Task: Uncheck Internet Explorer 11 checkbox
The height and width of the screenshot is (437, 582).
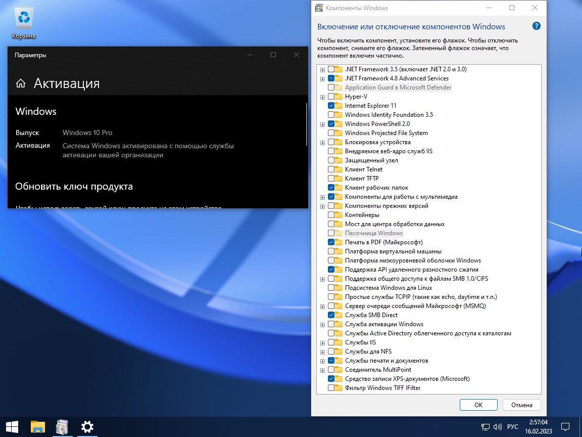Action: (x=331, y=106)
